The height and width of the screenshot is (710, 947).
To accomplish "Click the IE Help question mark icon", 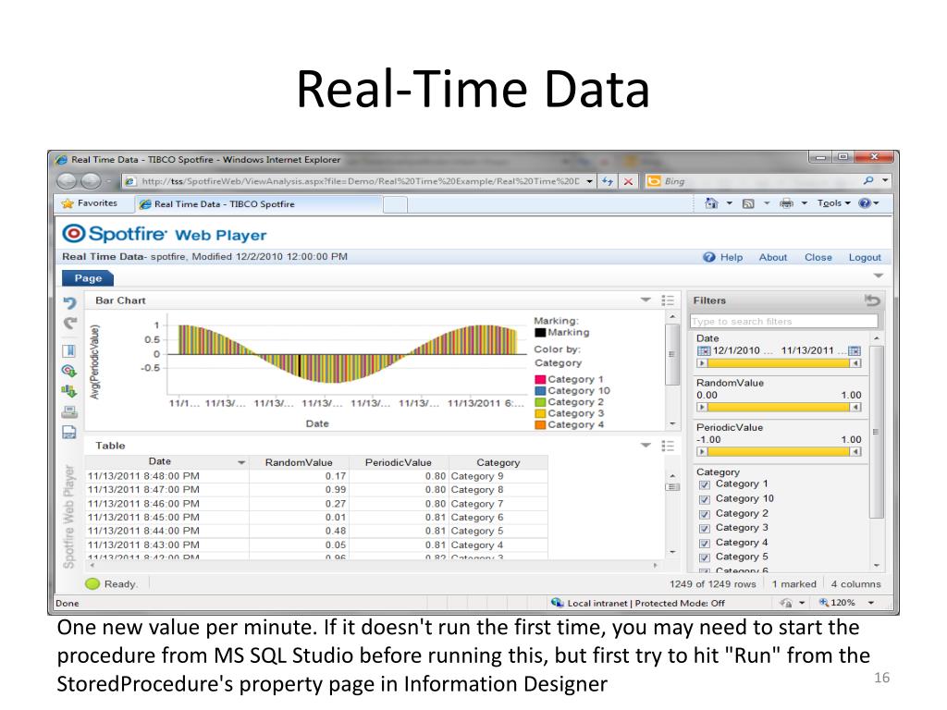I will (865, 203).
